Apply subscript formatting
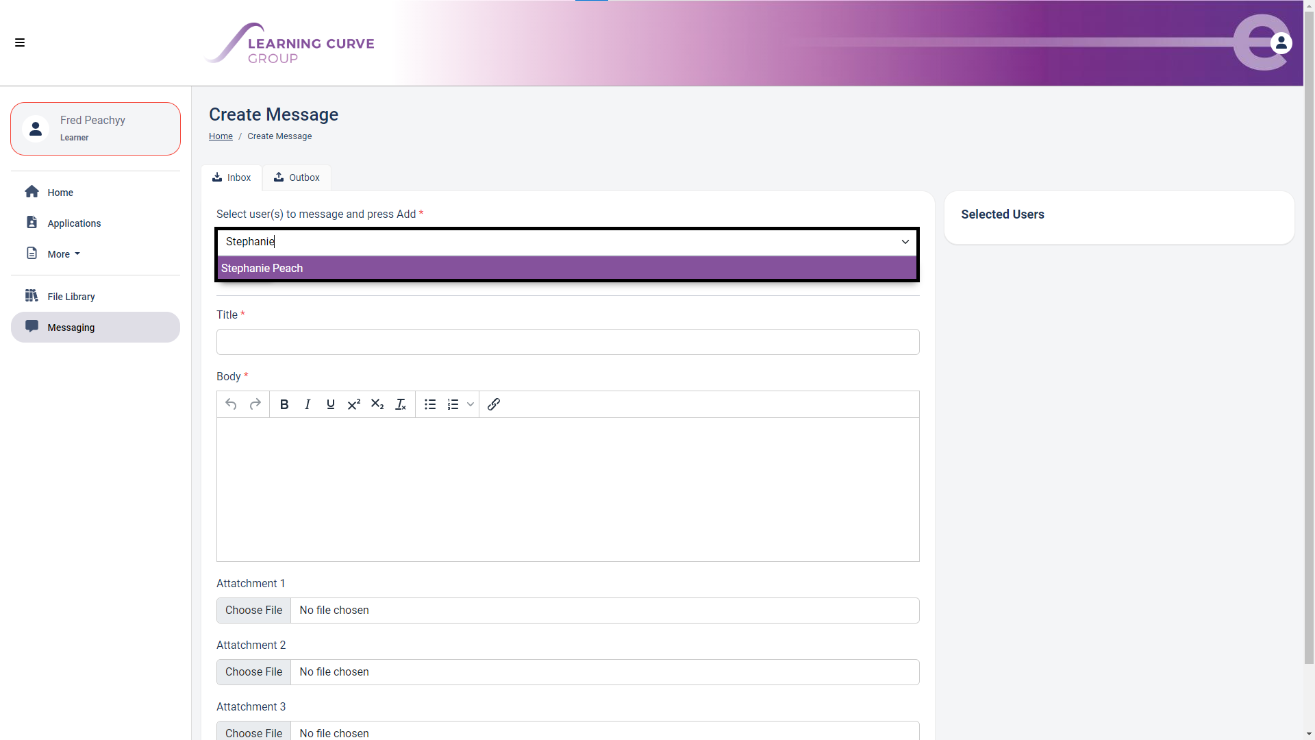1315x740 pixels. pos(377,404)
